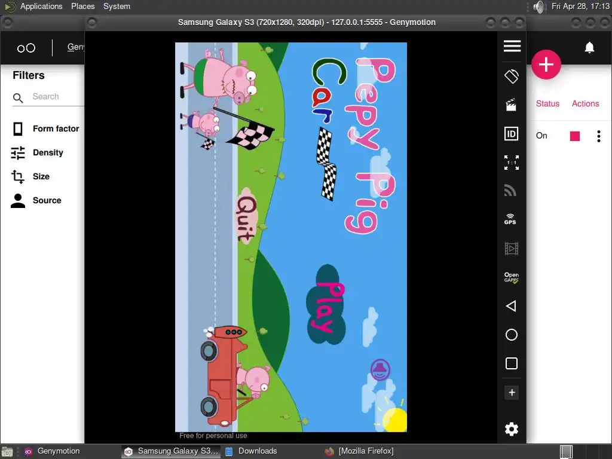612x459 pixels.
Task: Expand the Form factor filter
Action: coord(45,129)
